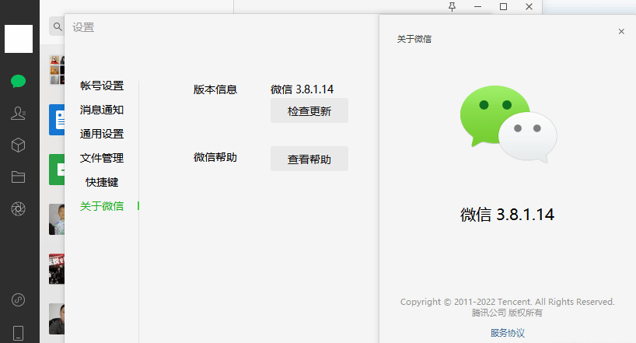Click the Copyright 2011-2022 Tencent text
636x343 pixels.
pos(508,302)
